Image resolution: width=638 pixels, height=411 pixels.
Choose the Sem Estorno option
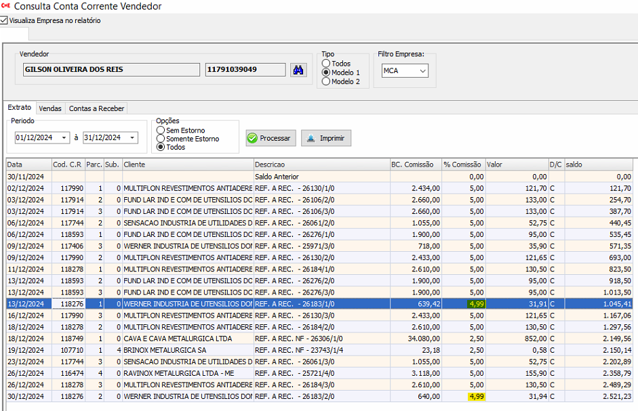pyautogui.click(x=161, y=130)
